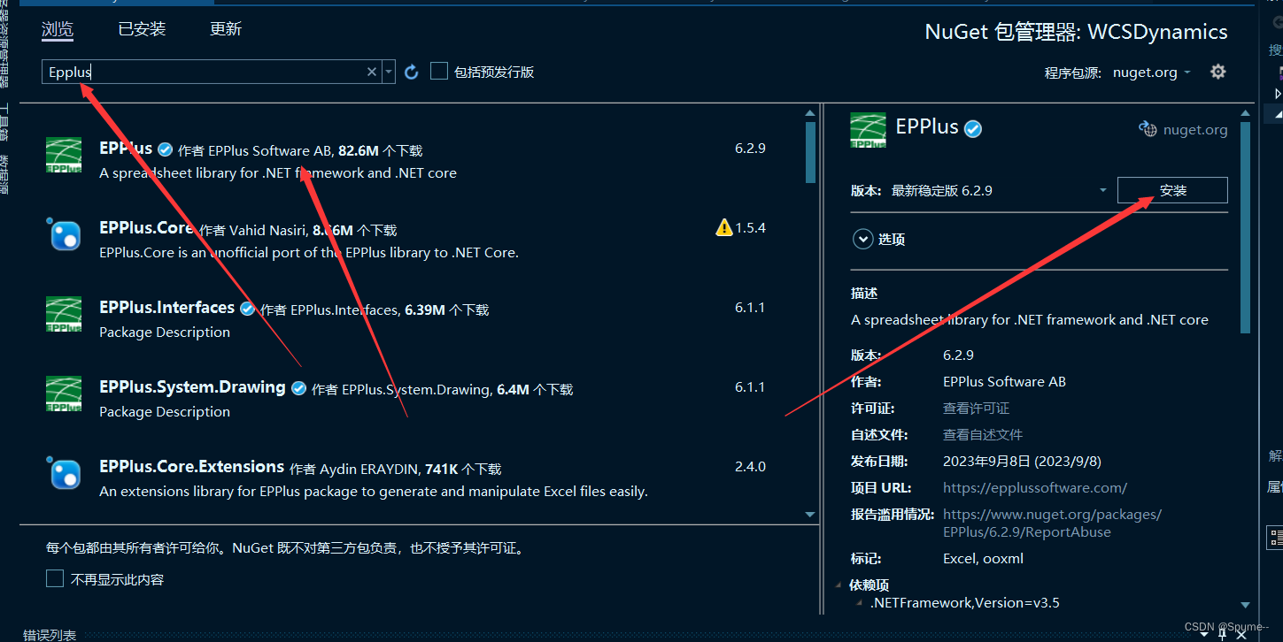Click the package list scroll-up arrow
The width and height of the screenshot is (1283, 642).
pyautogui.click(x=810, y=113)
